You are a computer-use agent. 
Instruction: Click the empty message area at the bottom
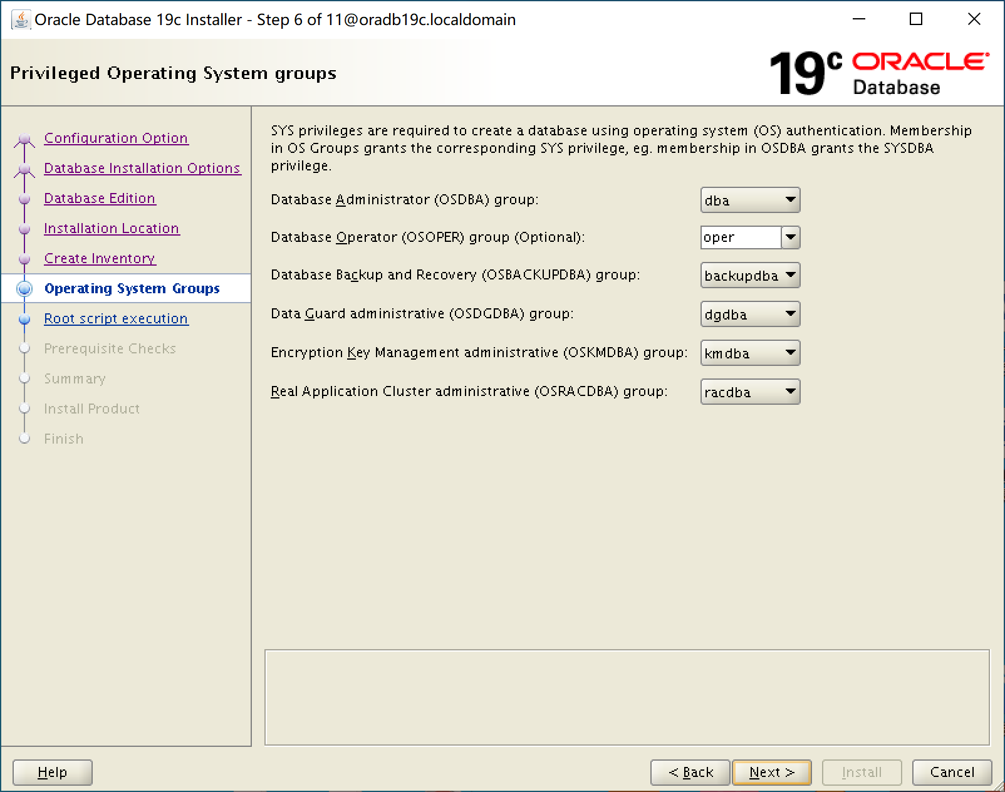627,697
